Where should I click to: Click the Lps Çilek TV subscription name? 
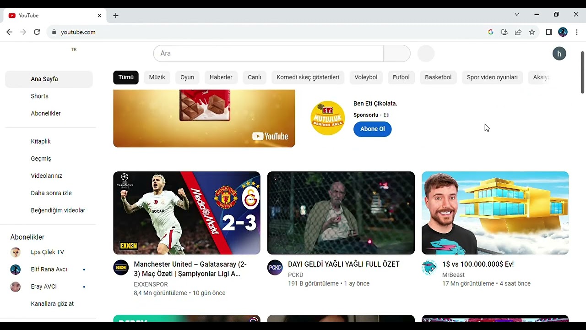point(48,252)
